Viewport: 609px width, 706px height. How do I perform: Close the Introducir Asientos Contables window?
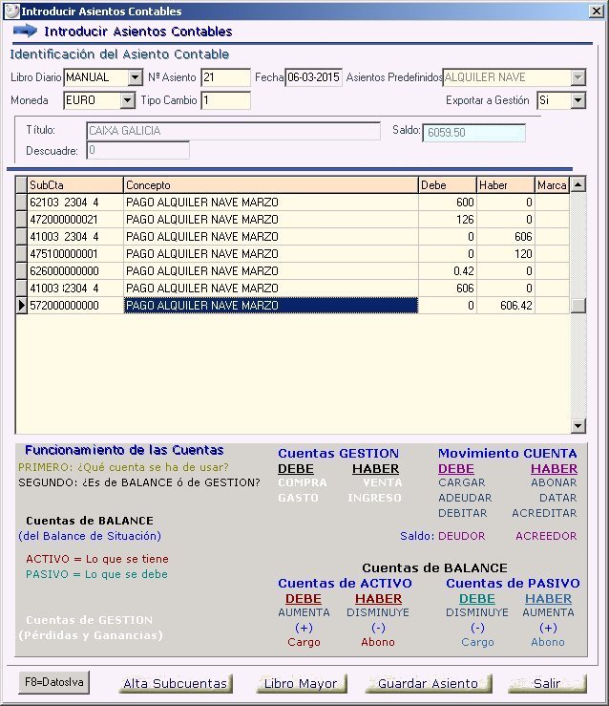597,11
